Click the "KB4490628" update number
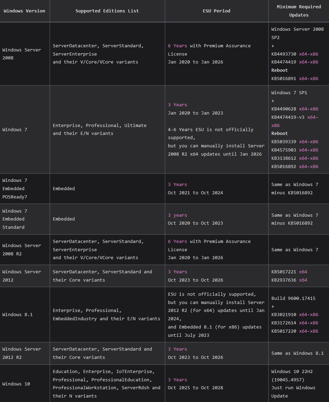 [283, 109]
